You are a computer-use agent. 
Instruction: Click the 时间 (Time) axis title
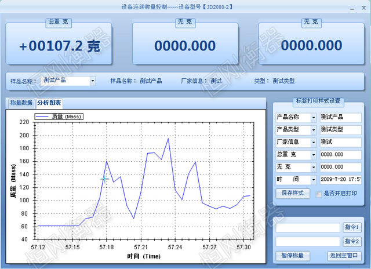144,256
